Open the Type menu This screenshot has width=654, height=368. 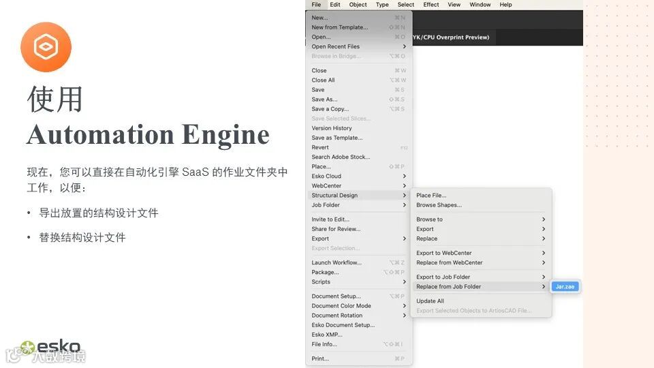point(382,5)
